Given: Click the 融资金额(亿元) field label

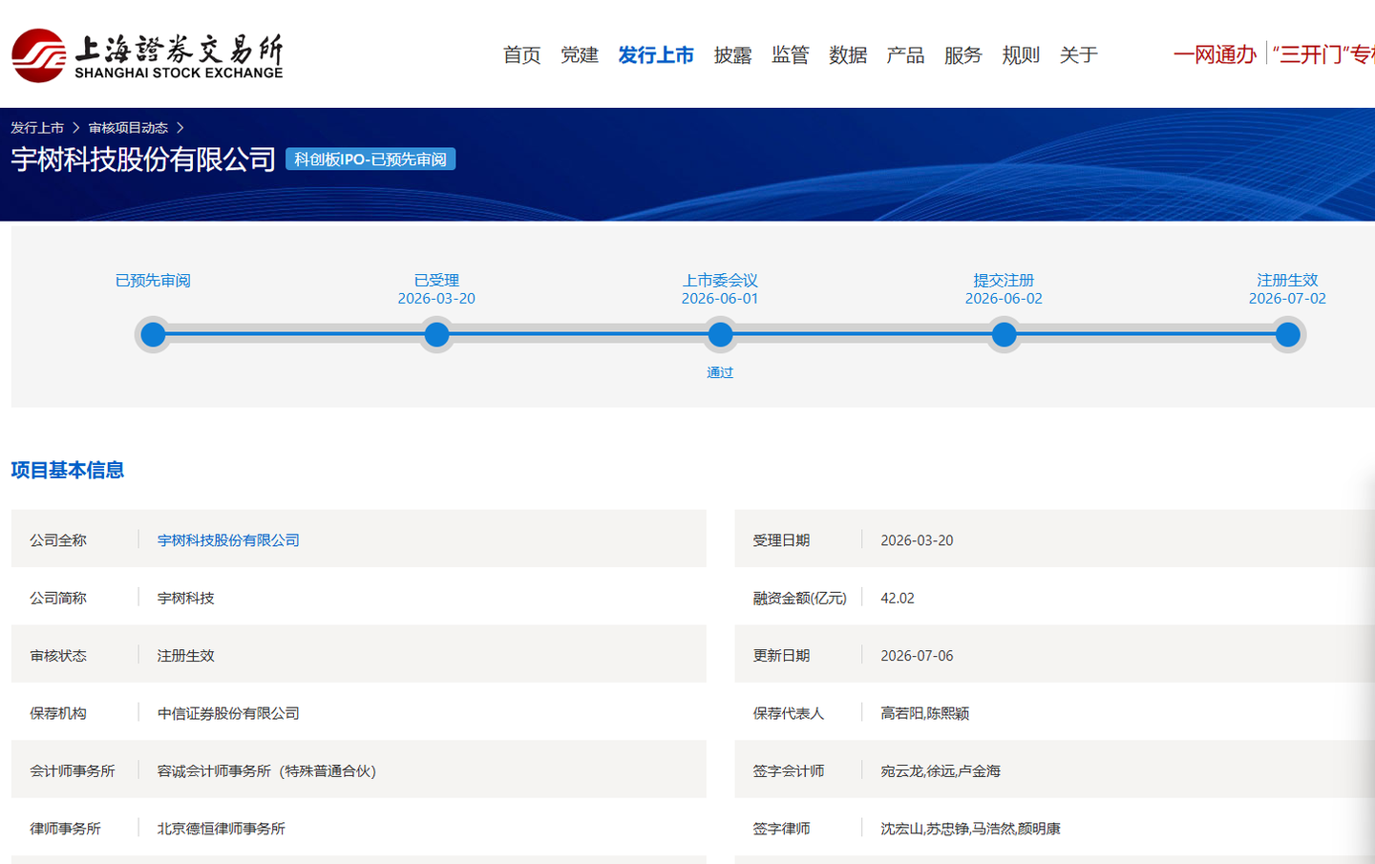Looking at the screenshot, I should 800,598.
